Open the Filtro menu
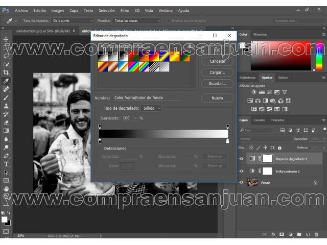 [125, 10]
